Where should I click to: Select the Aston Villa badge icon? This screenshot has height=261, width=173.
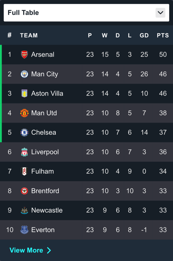point(24,94)
